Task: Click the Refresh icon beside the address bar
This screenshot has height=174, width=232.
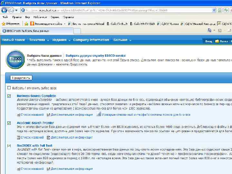Action: click(x=226, y=10)
